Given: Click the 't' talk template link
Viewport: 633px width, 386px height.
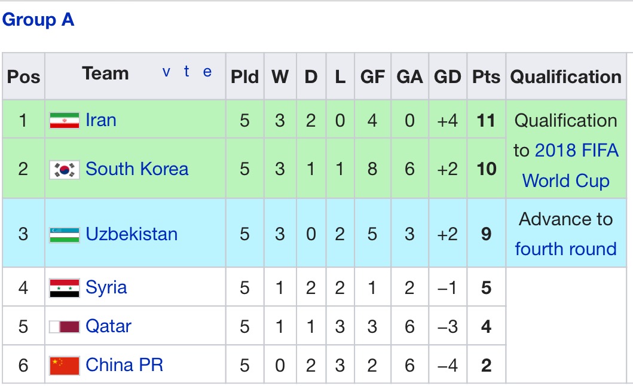Looking at the screenshot, I should point(187,72).
